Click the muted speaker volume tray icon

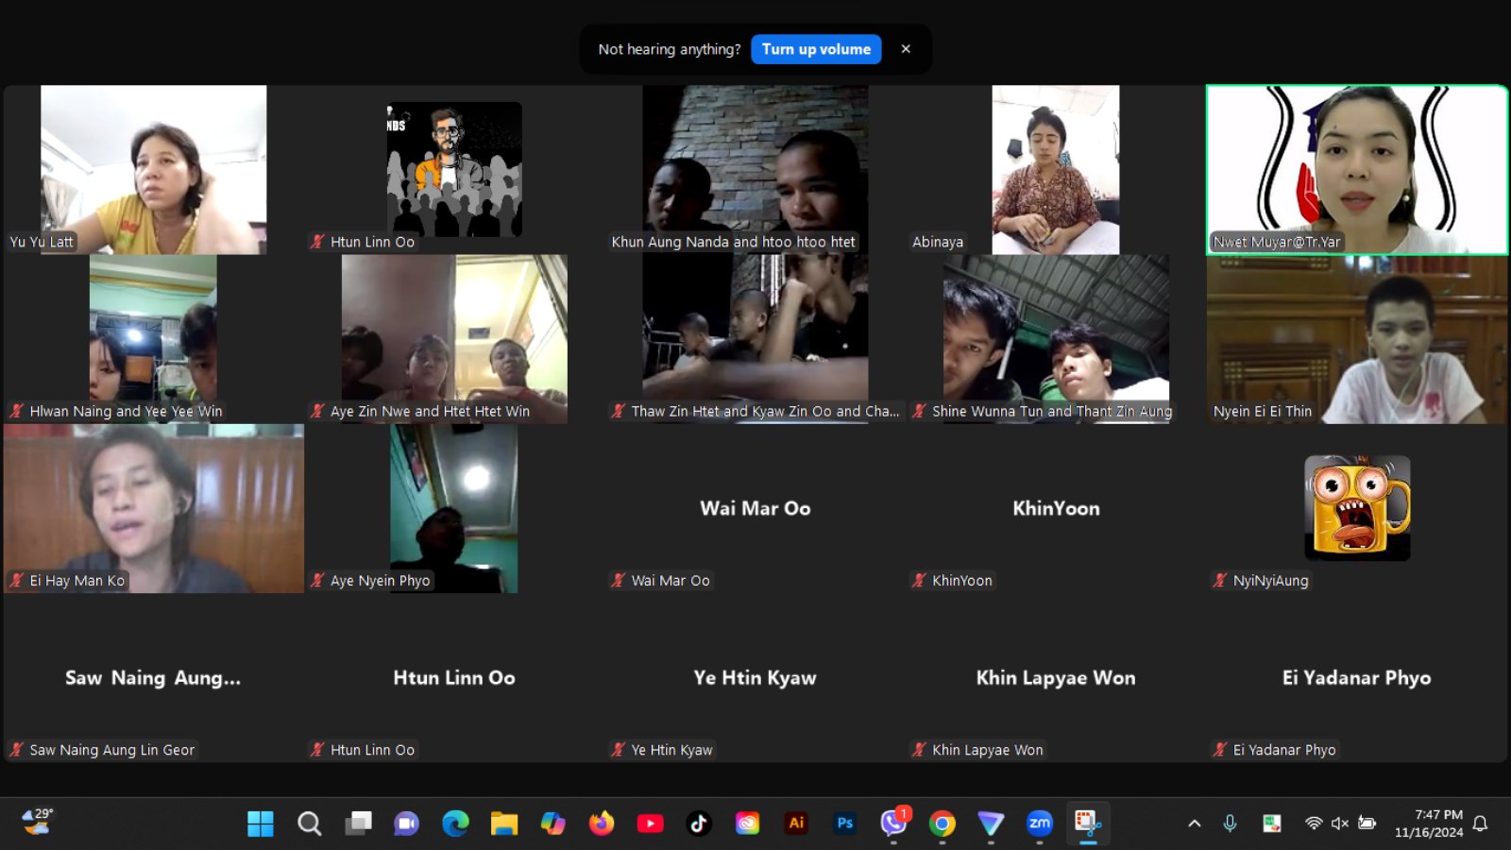[1339, 824]
